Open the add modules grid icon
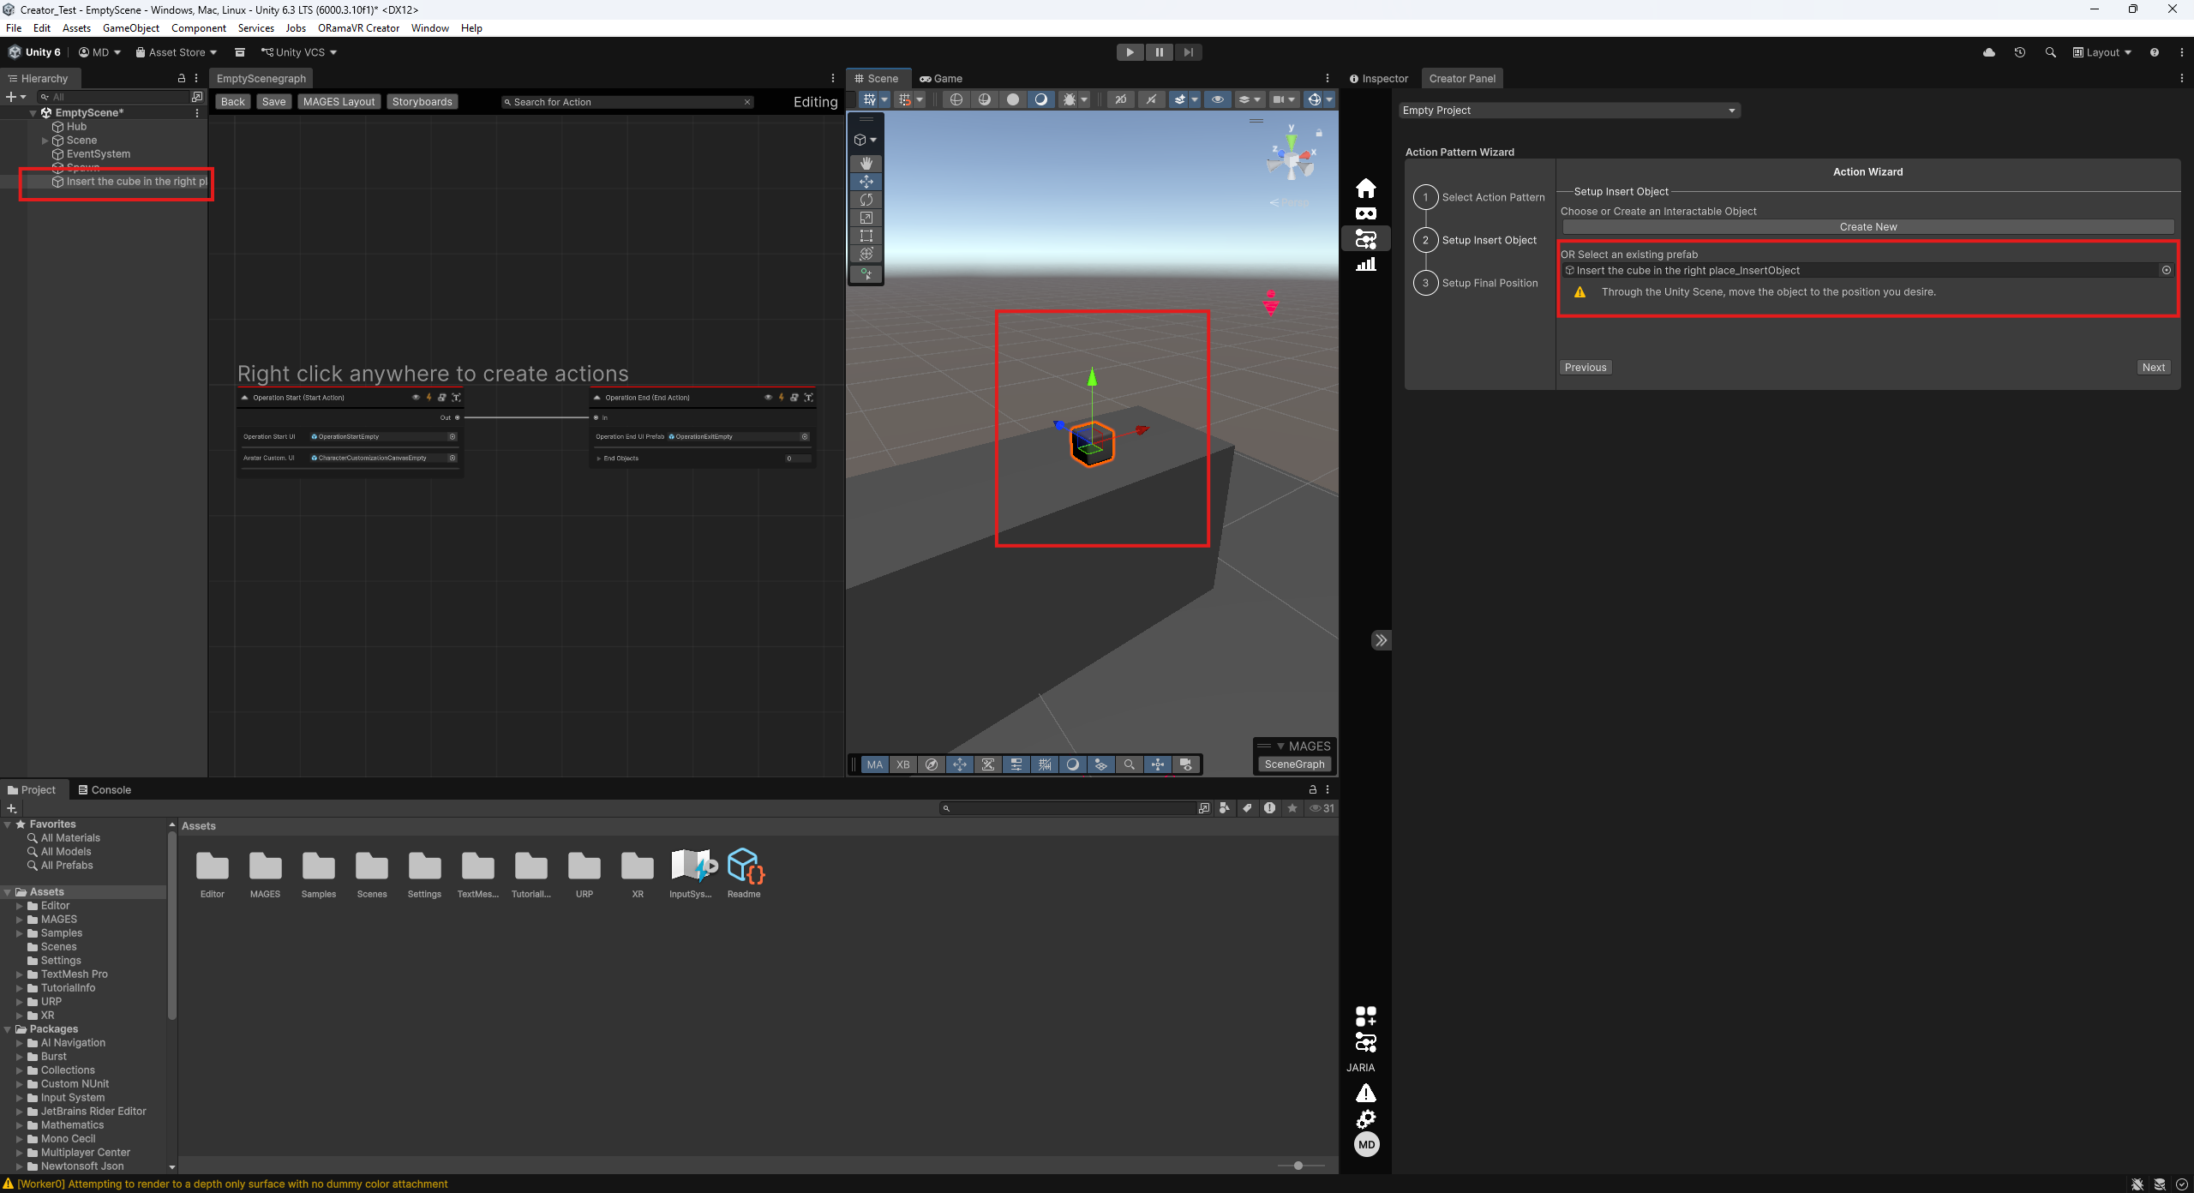This screenshot has height=1193, width=2194. click(x=1365, y=1016)
